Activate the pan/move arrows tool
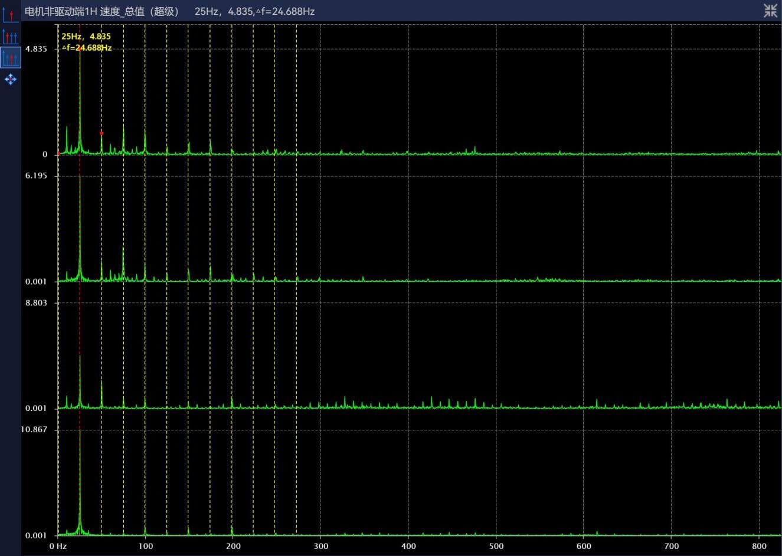Image resolution: width=782 pixels, height=556 pixels. click(x=11, y=79)
